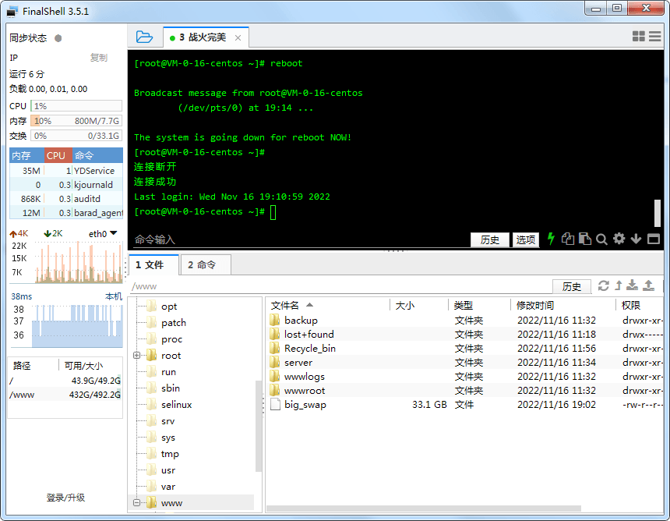The image size is (670, 521).
Task: Collapse the www folder tree node
Action: click(137, 502)
